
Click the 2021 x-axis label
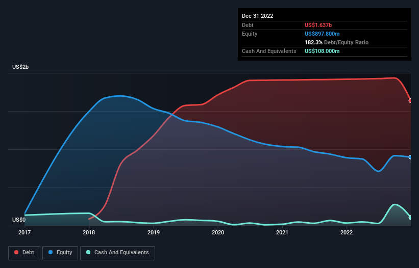pos(282,232)
